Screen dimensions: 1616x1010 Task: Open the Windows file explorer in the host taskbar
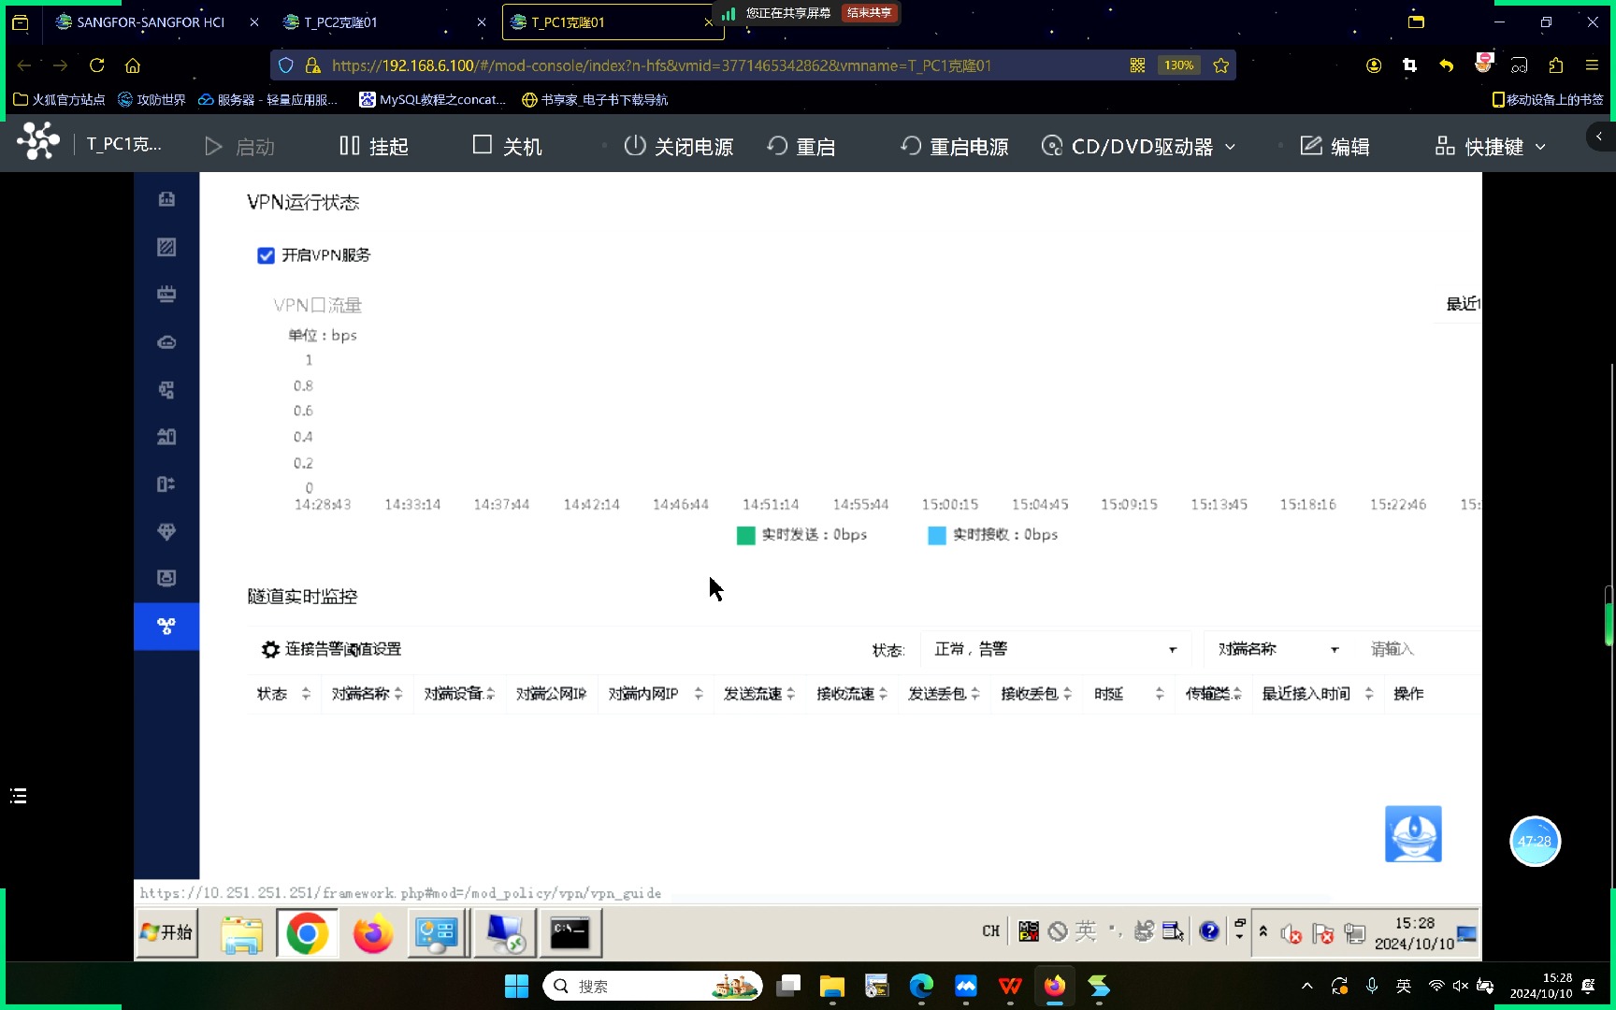(x=831, y=986)
